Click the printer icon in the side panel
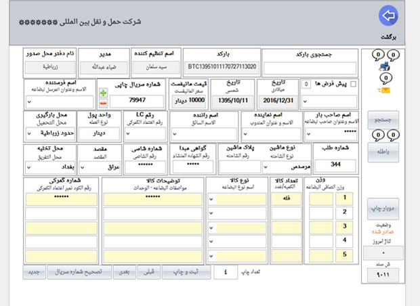Viewport: 420px width, 306px height. point(385,66)
